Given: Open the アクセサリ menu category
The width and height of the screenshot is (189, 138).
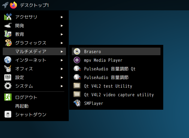Looking at the screenshot, I should [34, 17].
